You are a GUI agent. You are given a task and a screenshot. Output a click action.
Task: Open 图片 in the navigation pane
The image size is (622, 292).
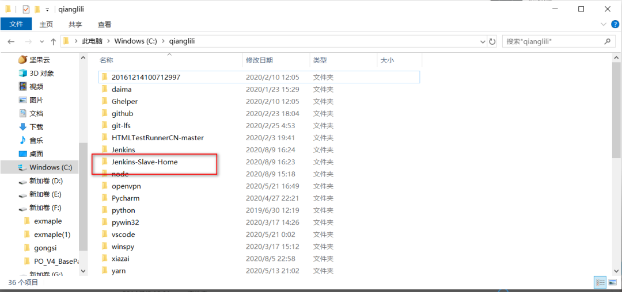point(36,100)
